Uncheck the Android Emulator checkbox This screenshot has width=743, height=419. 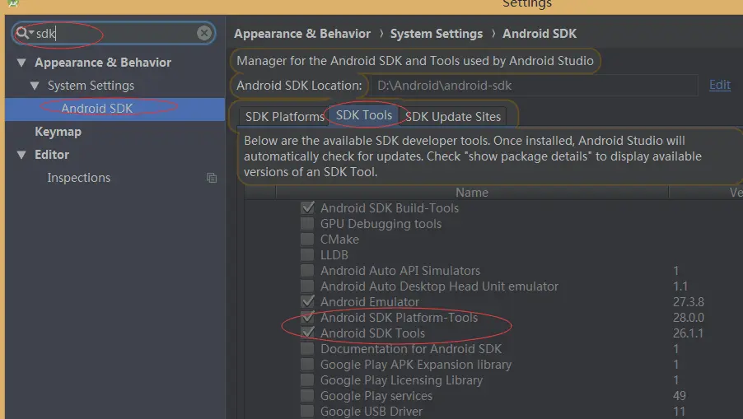pos(307,301)
